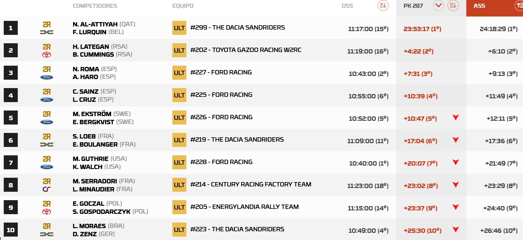Click the red triangle in Moraes' row
The height and width of the screenshot is (240, 523).
(456, 229)
